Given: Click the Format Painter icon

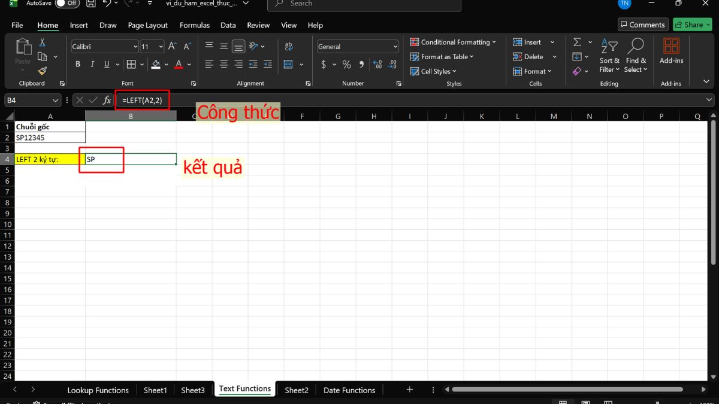Looking at the screenshot, I should 42,71.
